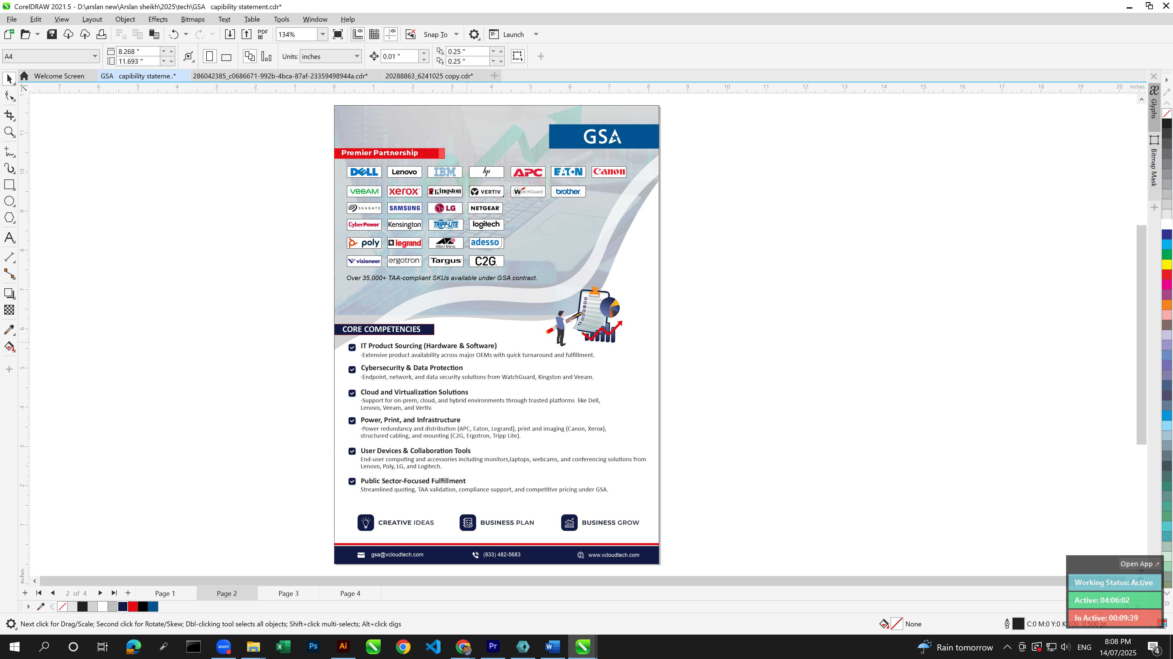Image resolution: width=1173 pixels, height=659 pixels.
Task: Set page to portrait orientation
Action: [210, 56]
